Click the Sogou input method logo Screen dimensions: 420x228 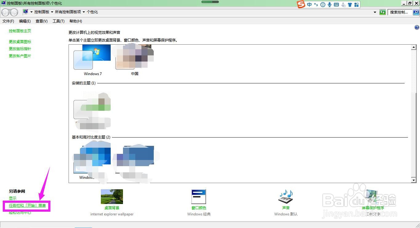point(301,4)
